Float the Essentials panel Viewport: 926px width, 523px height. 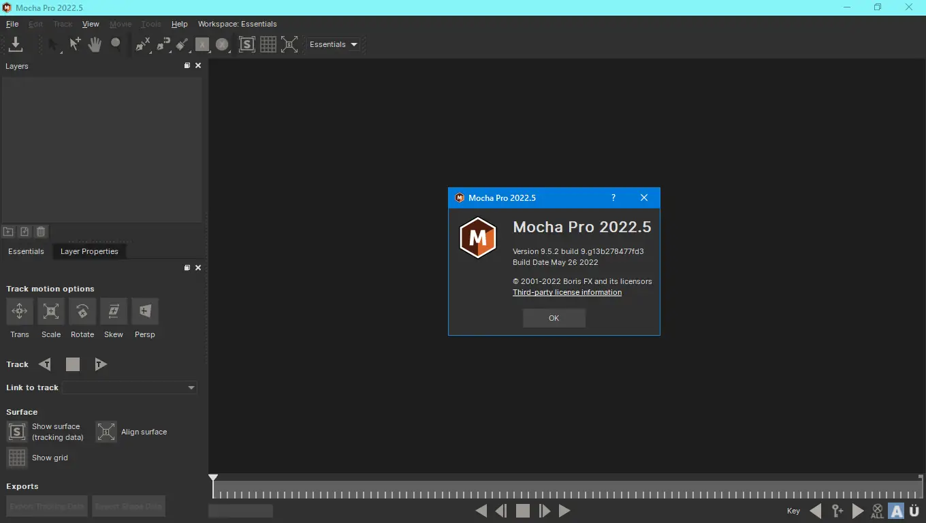(187, 268)
